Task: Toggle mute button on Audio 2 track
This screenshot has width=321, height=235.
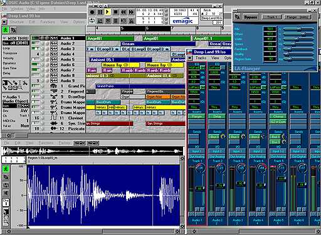Action: (x=43, y=43)
